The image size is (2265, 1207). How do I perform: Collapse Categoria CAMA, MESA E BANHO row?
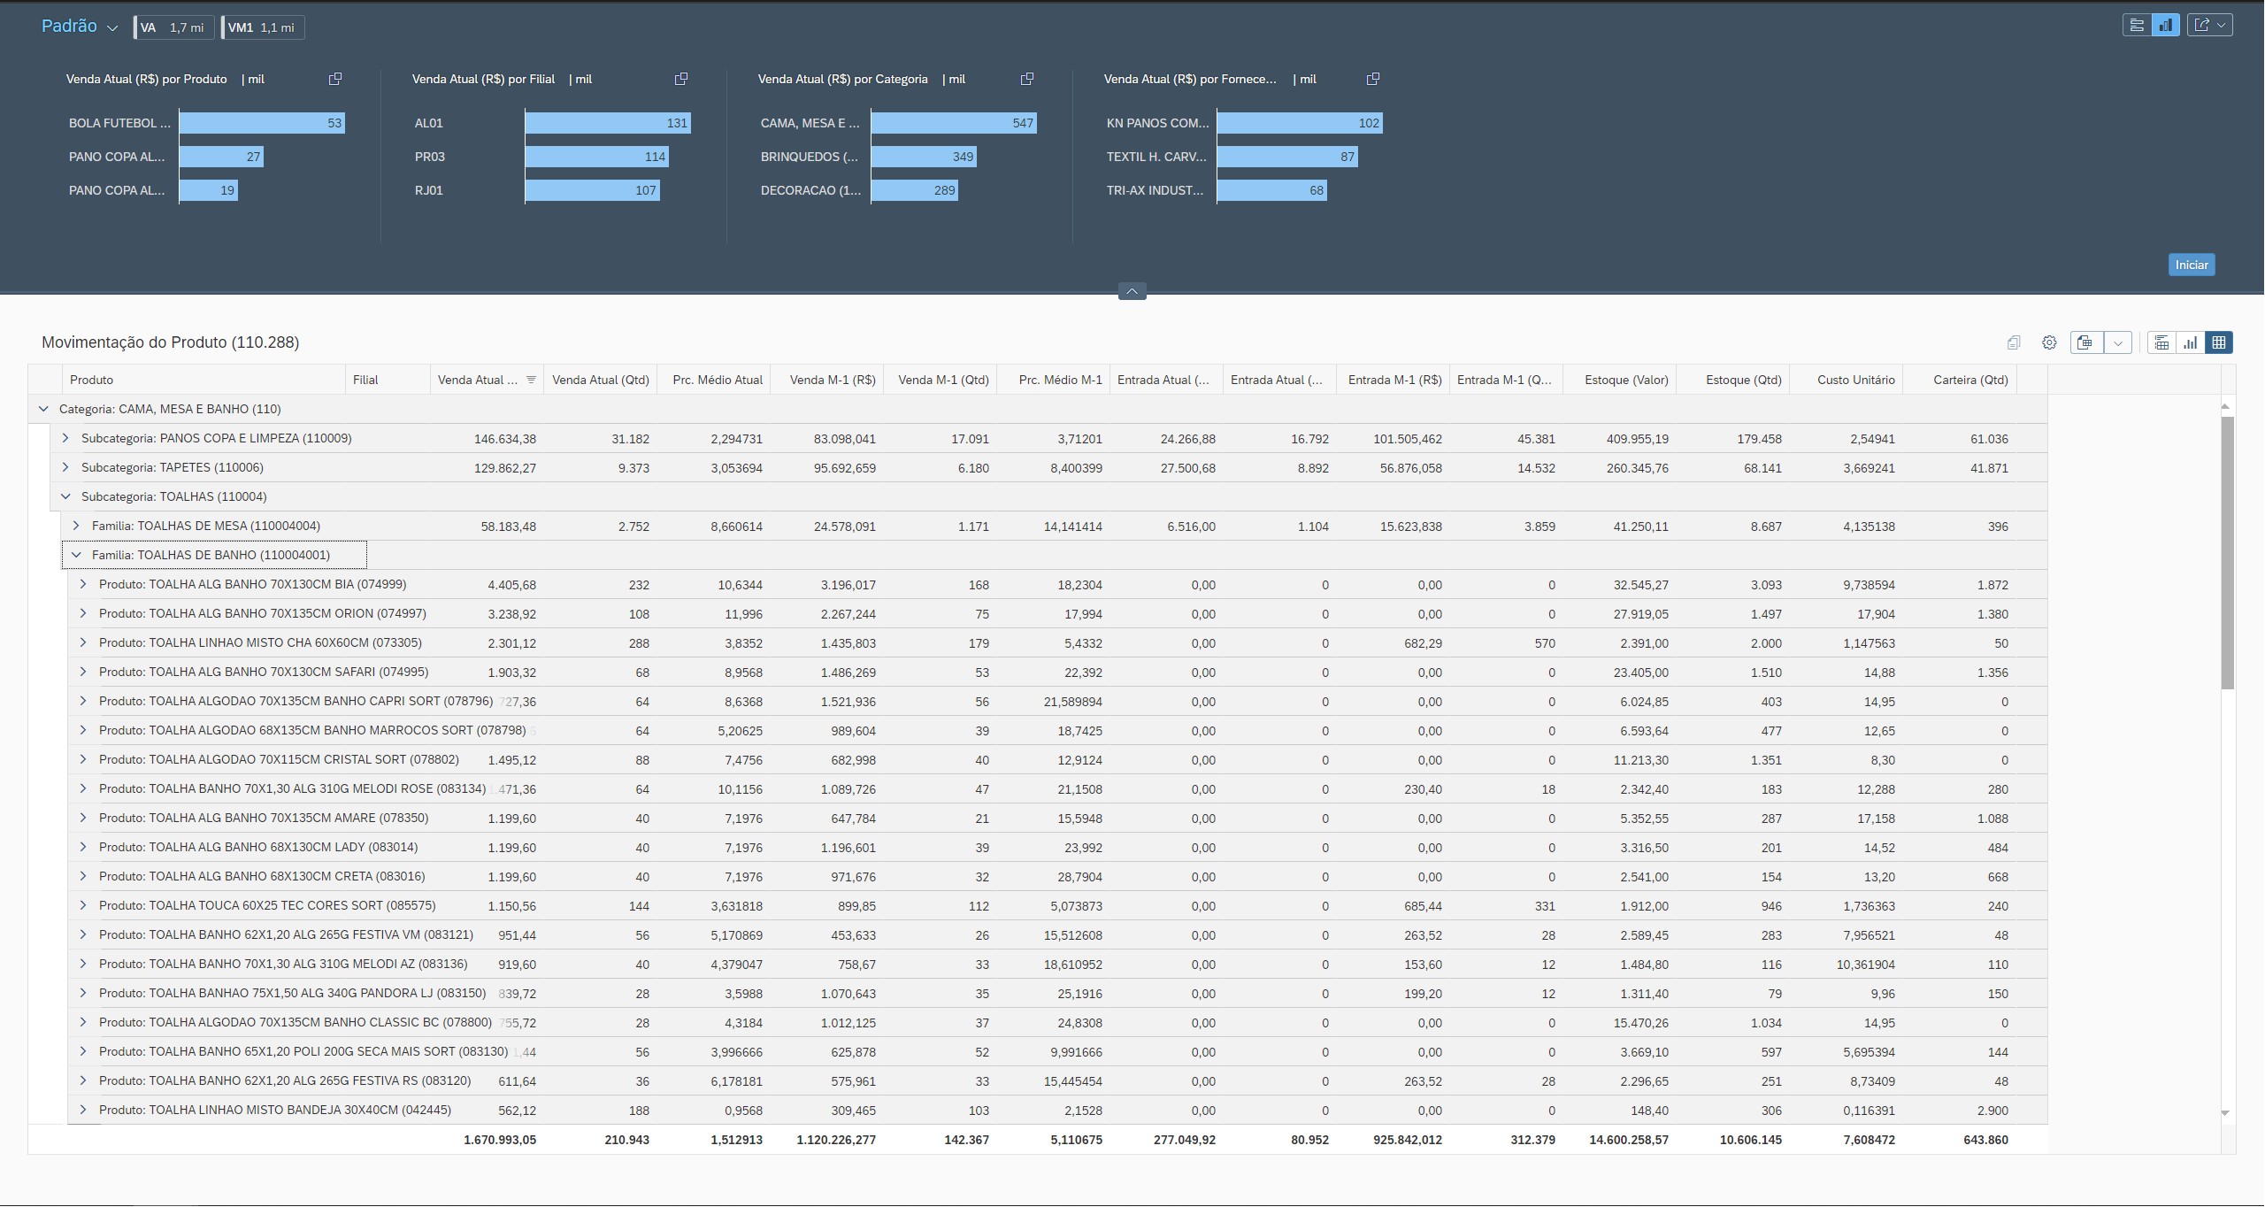[43, 409]
